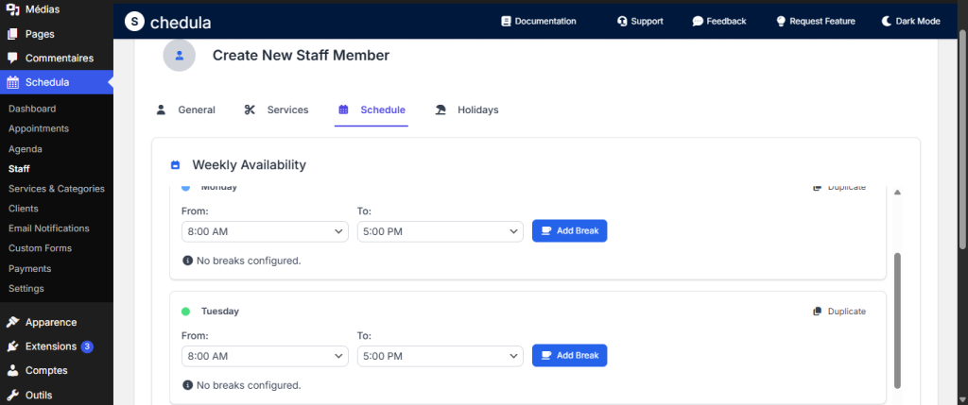Duplicate the Tuesday schedule
The width and height of the screenshot is (968, 405).
838,312
